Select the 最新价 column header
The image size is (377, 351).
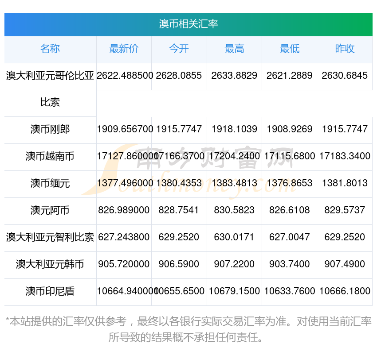pyautogui.click(x=124, y=48)
